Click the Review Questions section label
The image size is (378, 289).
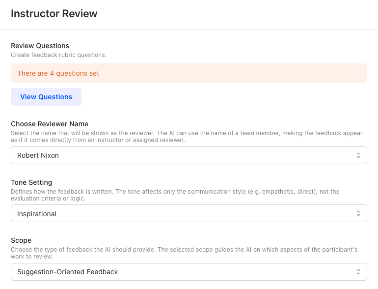tap(40, 46)
